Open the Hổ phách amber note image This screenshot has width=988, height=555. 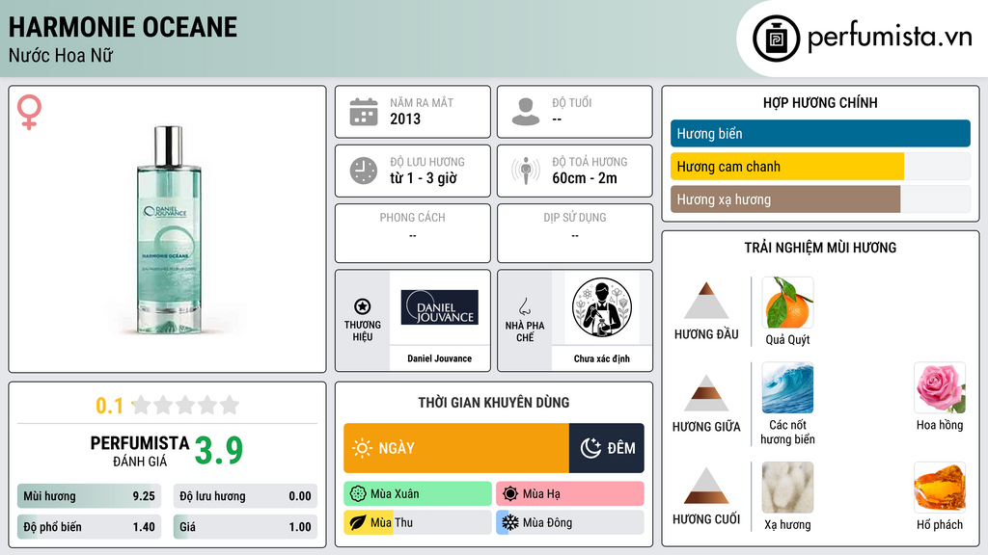[940, 488]
